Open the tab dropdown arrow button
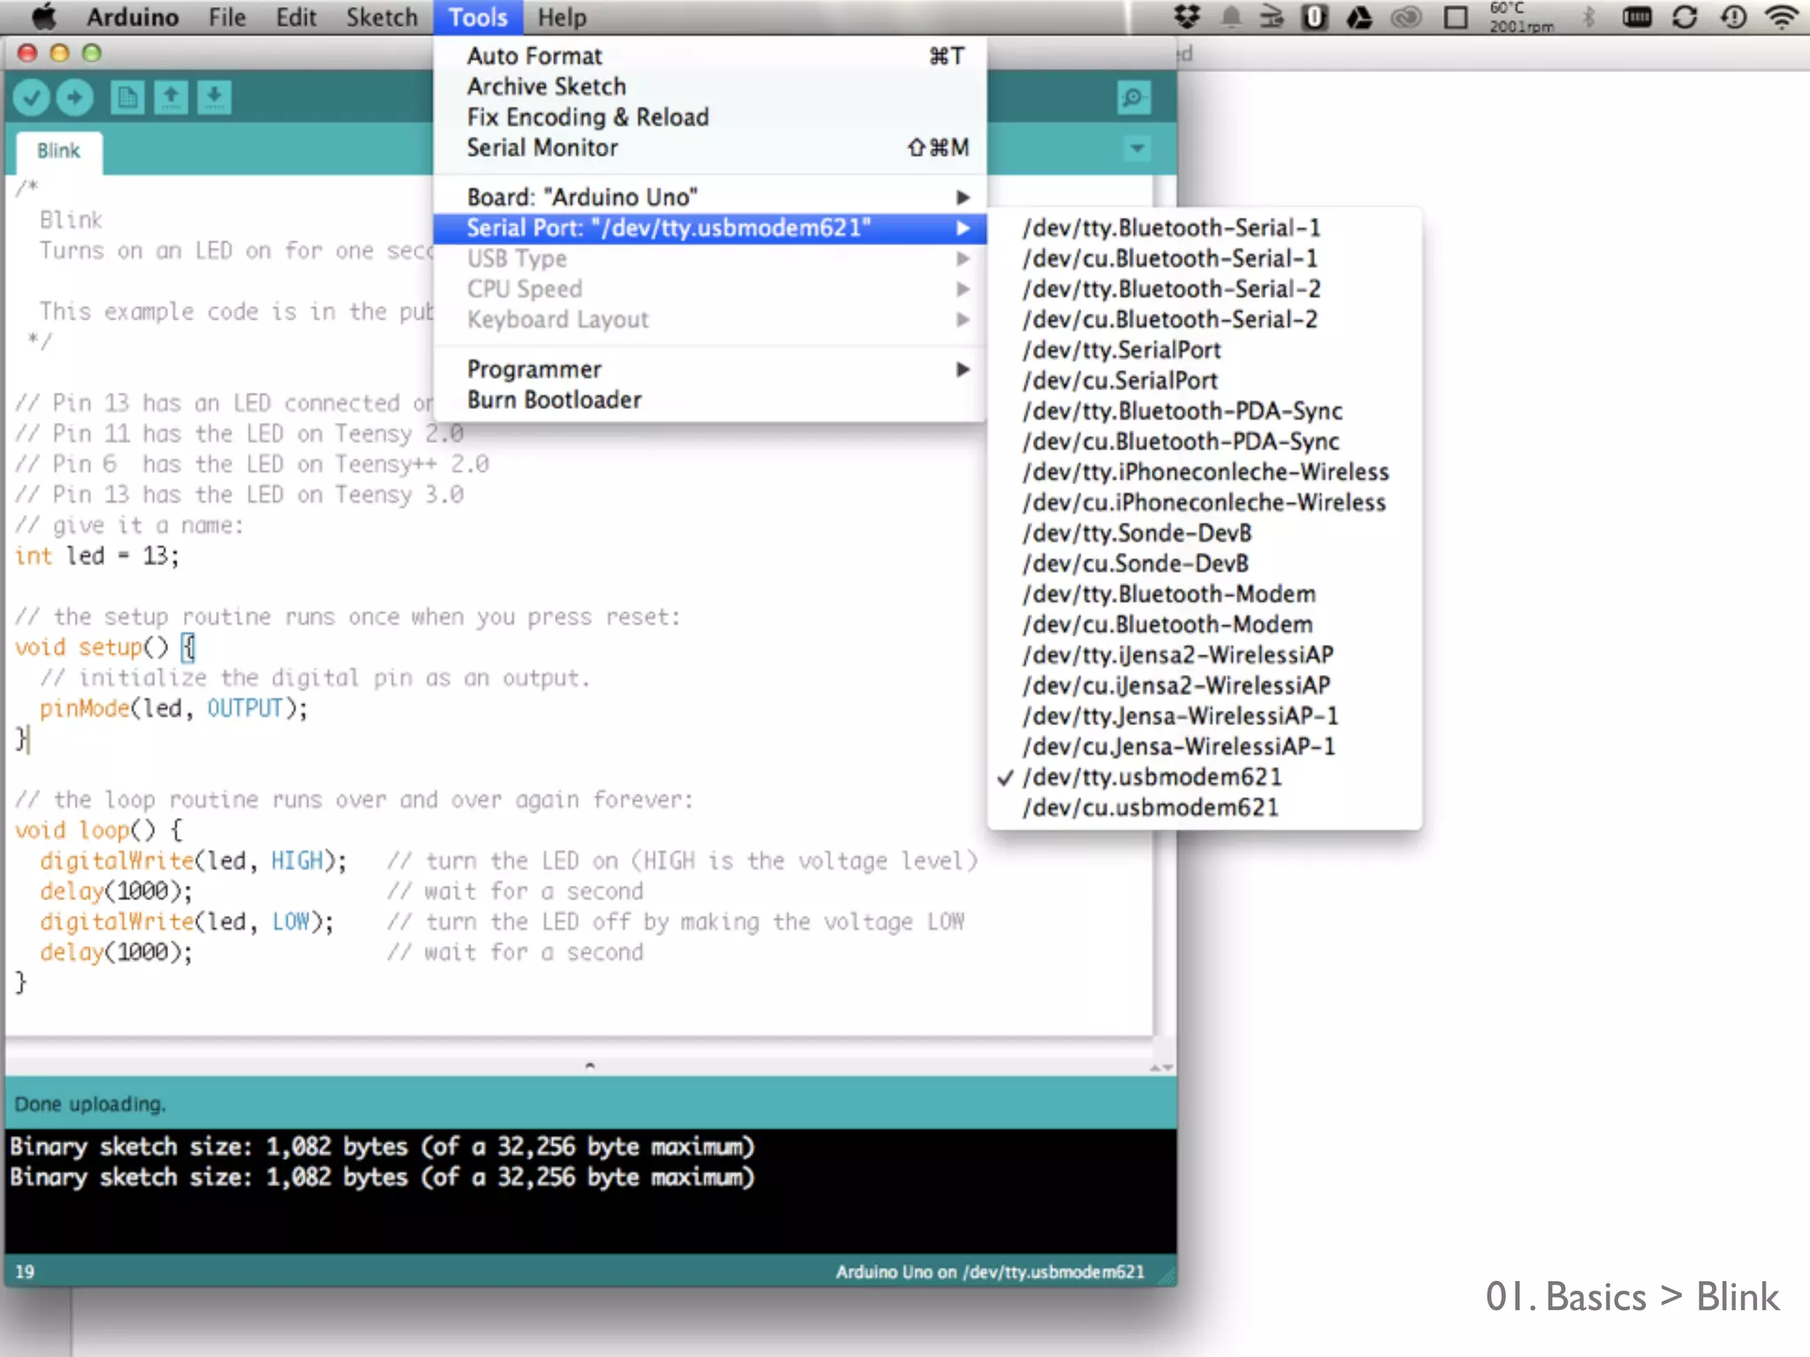Image resolution: width=1810 pixels, height=1357 pixels. [1137, 148]
